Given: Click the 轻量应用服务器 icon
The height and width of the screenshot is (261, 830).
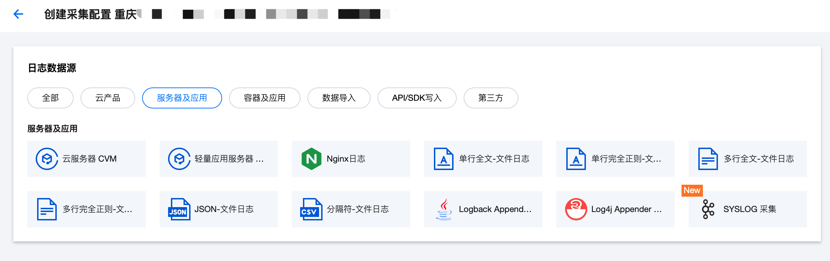Looking at the screenshot, I should (x=179, y=159).
